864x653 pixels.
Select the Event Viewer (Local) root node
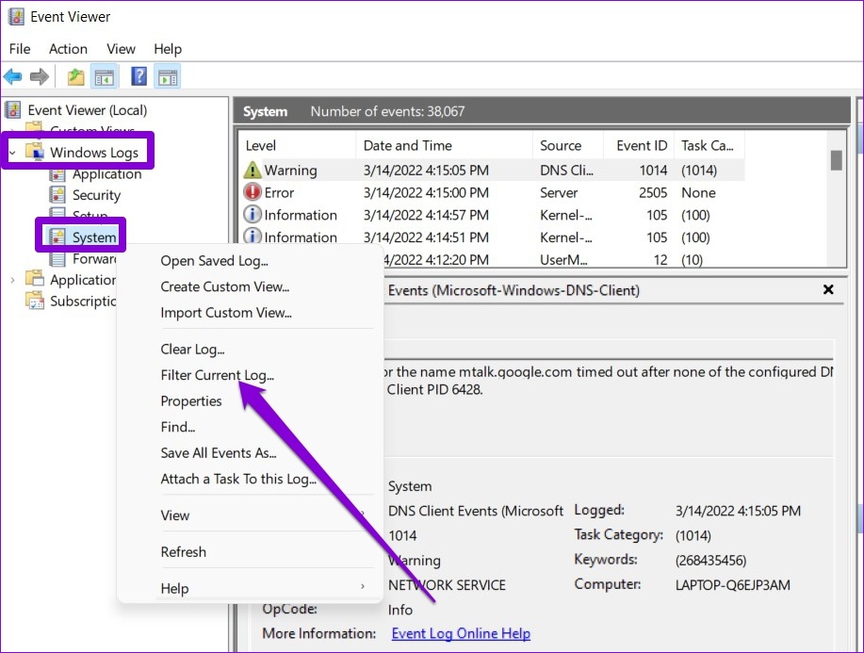[x=87, y=110]
